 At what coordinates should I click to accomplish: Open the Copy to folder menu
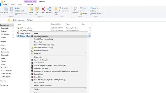pyautogui.click(x=37, y=11)
